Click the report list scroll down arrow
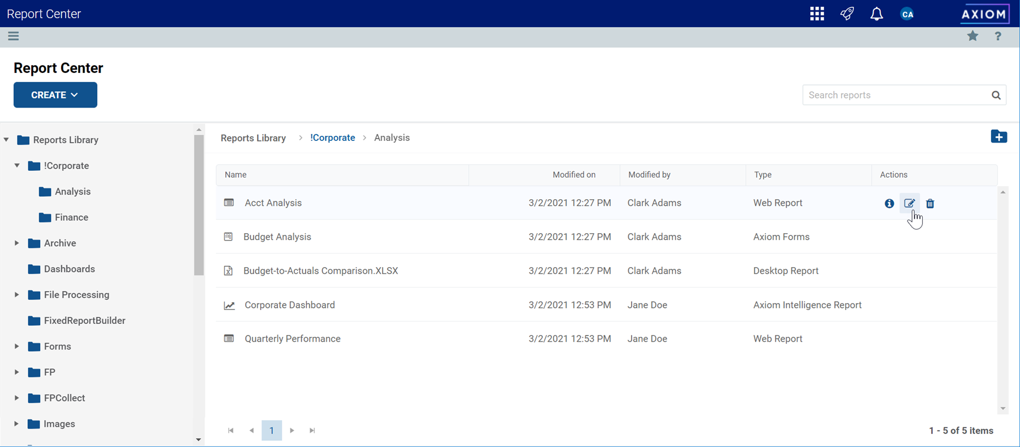 1003,409
